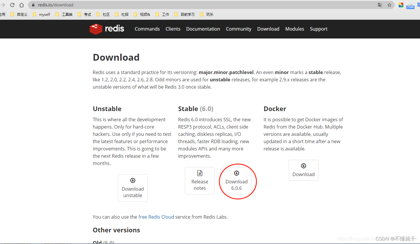Open the 工具类 bookmark folder
Image resolution: width=420 pixels, height=244 pixels.
click(x=64, y=14)
